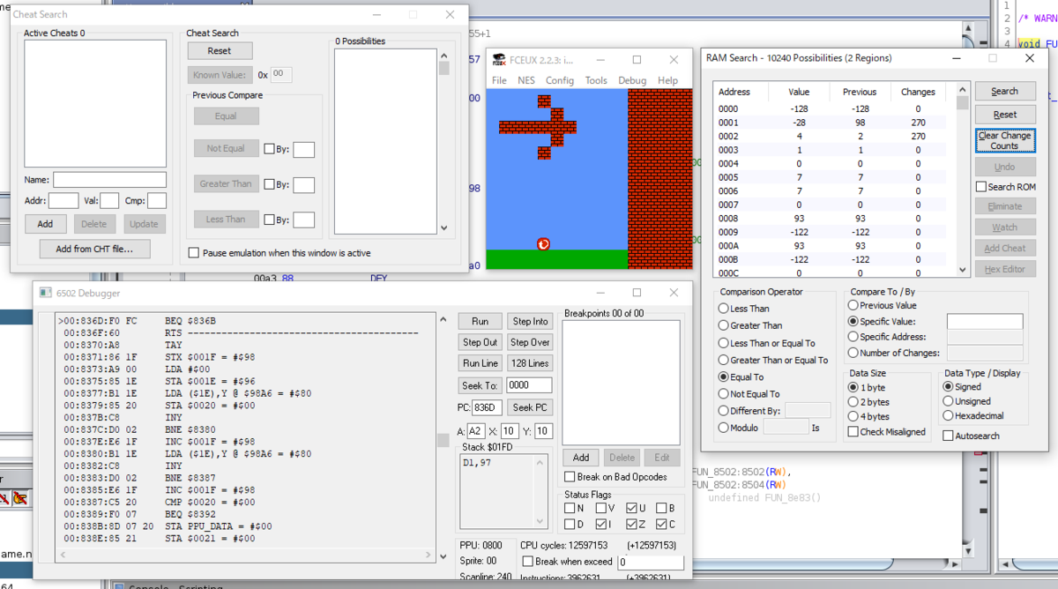Select Specific Address compare option
This screenshot has width=1058, height=589.
853,337
